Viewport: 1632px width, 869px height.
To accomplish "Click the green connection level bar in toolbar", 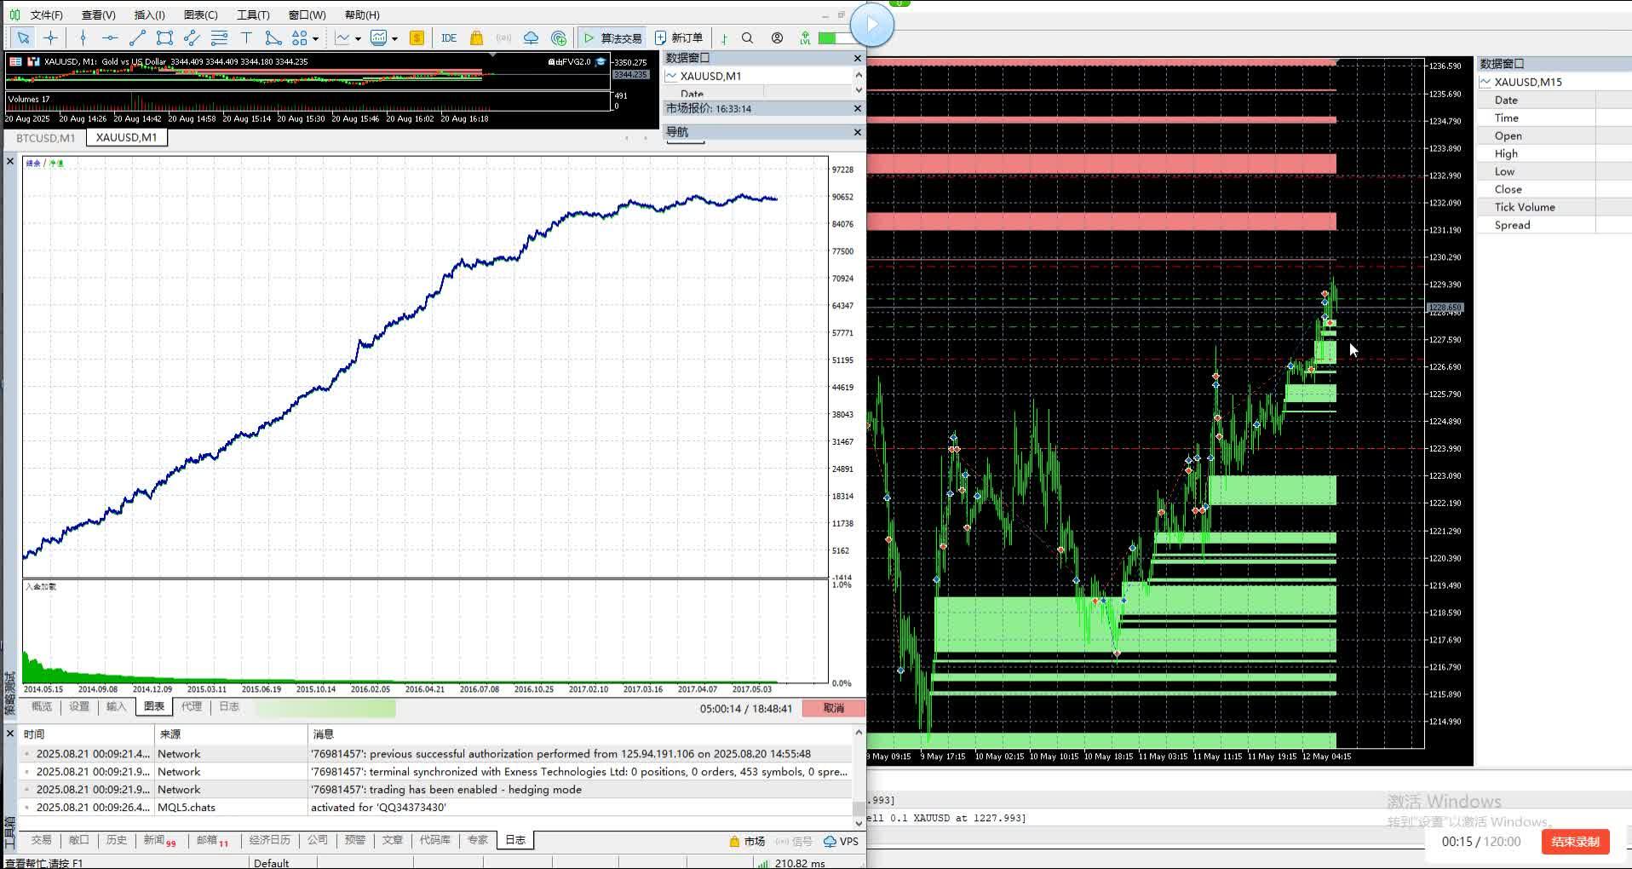I will (x=835, y=37).
